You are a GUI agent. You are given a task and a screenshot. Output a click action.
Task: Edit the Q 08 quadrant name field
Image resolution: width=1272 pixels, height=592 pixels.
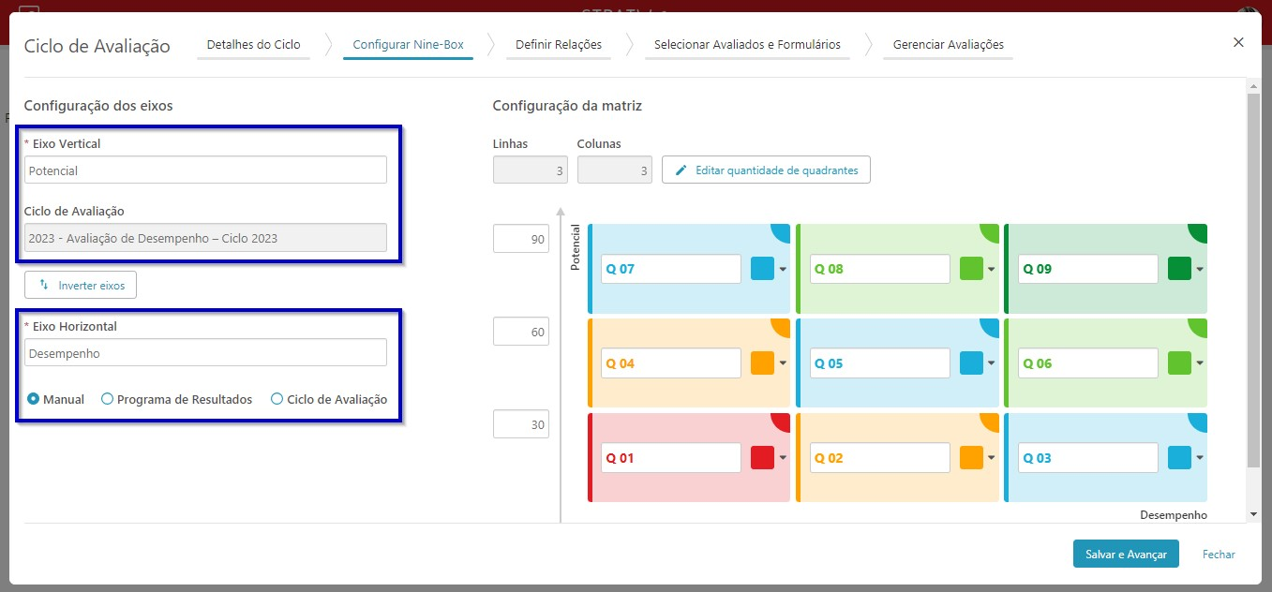(879, 269)
